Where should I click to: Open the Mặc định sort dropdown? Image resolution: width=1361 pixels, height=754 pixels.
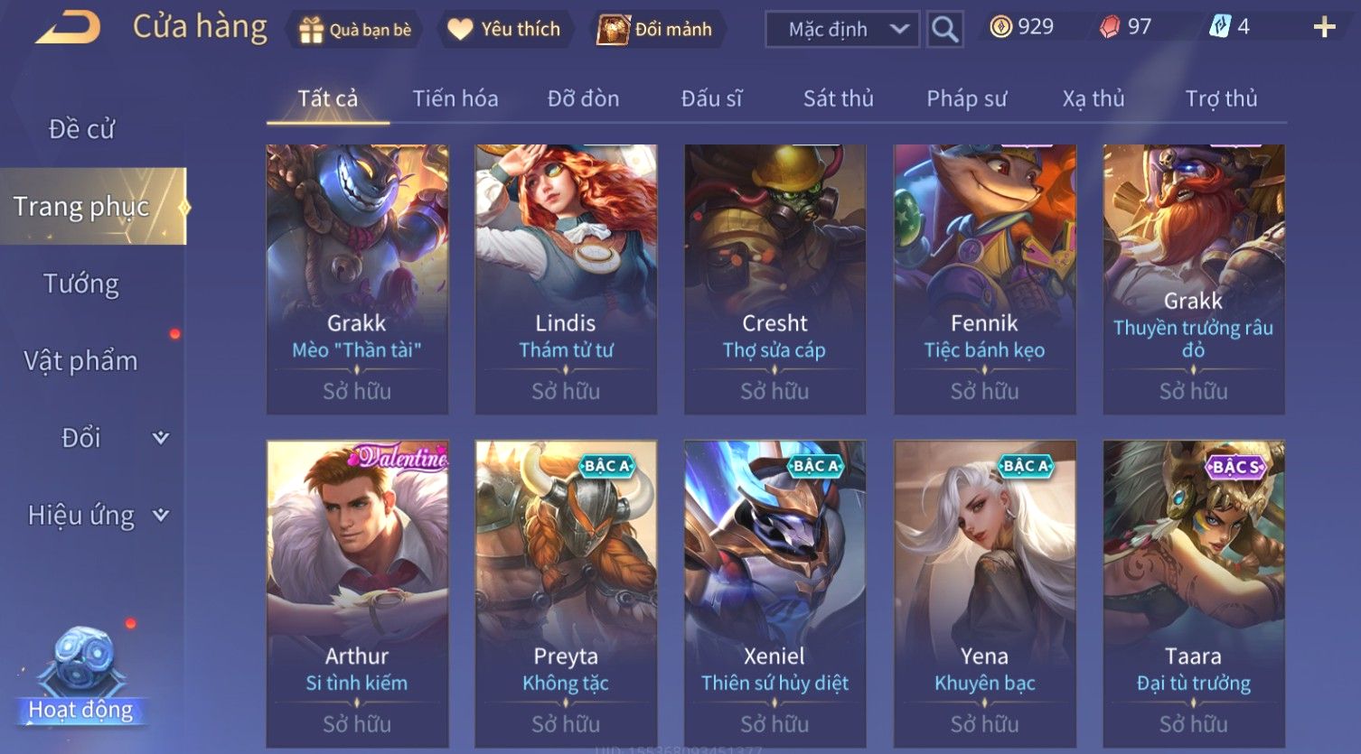tap(842, 30)
